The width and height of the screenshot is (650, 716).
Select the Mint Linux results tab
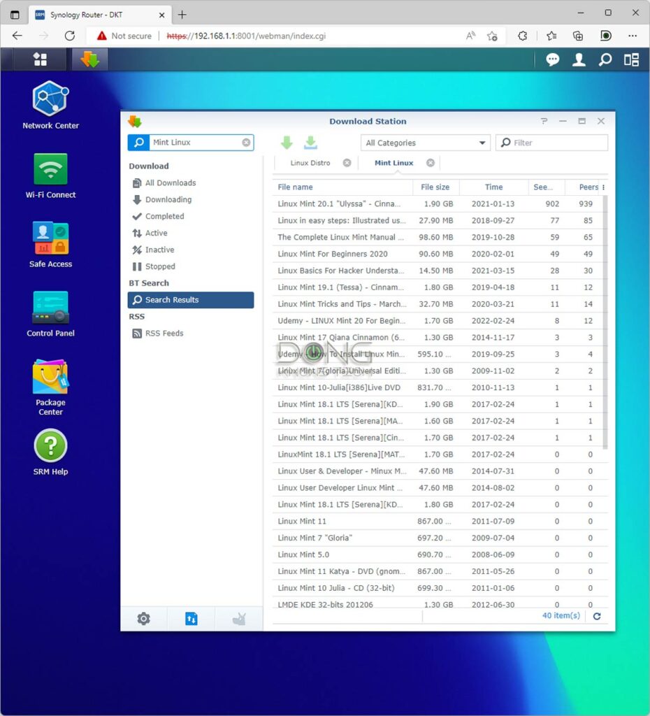pos(394,163)
